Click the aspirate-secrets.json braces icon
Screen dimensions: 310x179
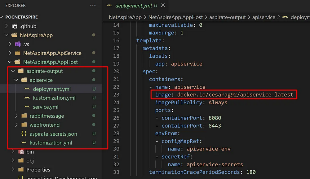[x=24, y=134]
